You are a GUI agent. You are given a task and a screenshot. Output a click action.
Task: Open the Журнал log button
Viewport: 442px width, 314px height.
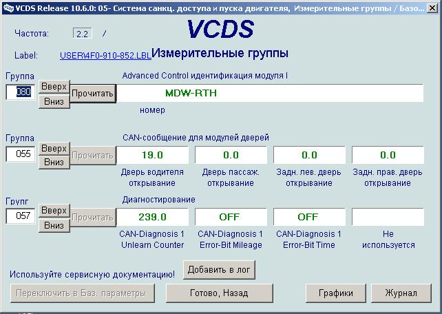[401, 293]
